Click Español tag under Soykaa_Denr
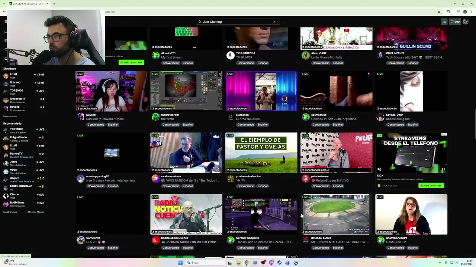 [412, 125]
